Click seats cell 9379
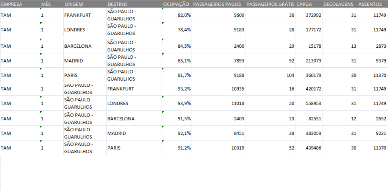This screenshot has width=388, height=190. (372, 61)
